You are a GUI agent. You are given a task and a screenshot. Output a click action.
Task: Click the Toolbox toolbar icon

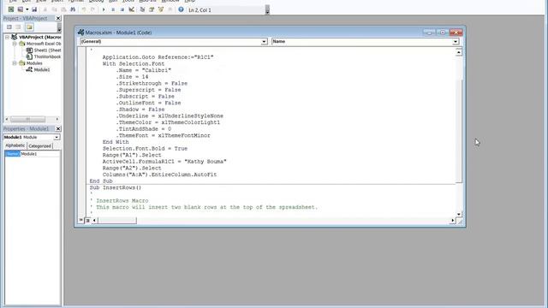tap(170, 9)
